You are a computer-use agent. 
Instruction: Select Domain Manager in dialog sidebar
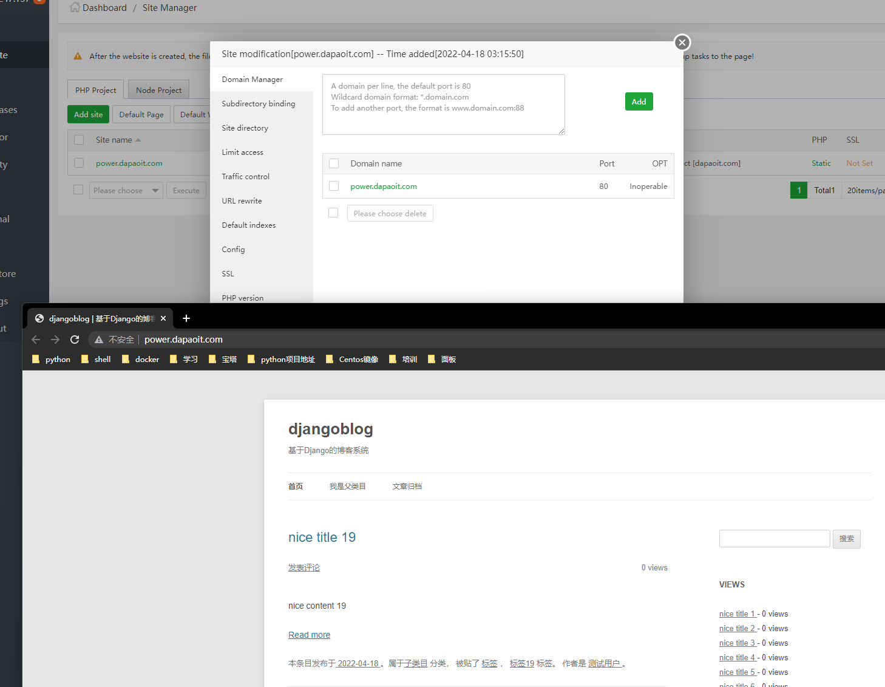tap(262, 80)
